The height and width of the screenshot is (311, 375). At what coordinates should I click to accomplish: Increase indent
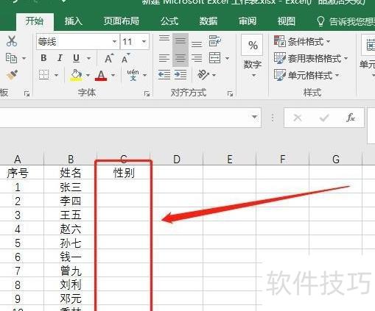(181, 75)
